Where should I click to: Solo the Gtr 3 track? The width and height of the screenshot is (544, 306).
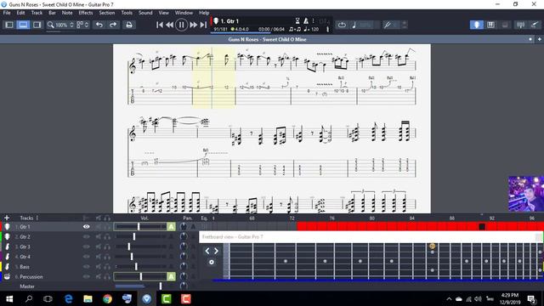click(x=108, y=246)
